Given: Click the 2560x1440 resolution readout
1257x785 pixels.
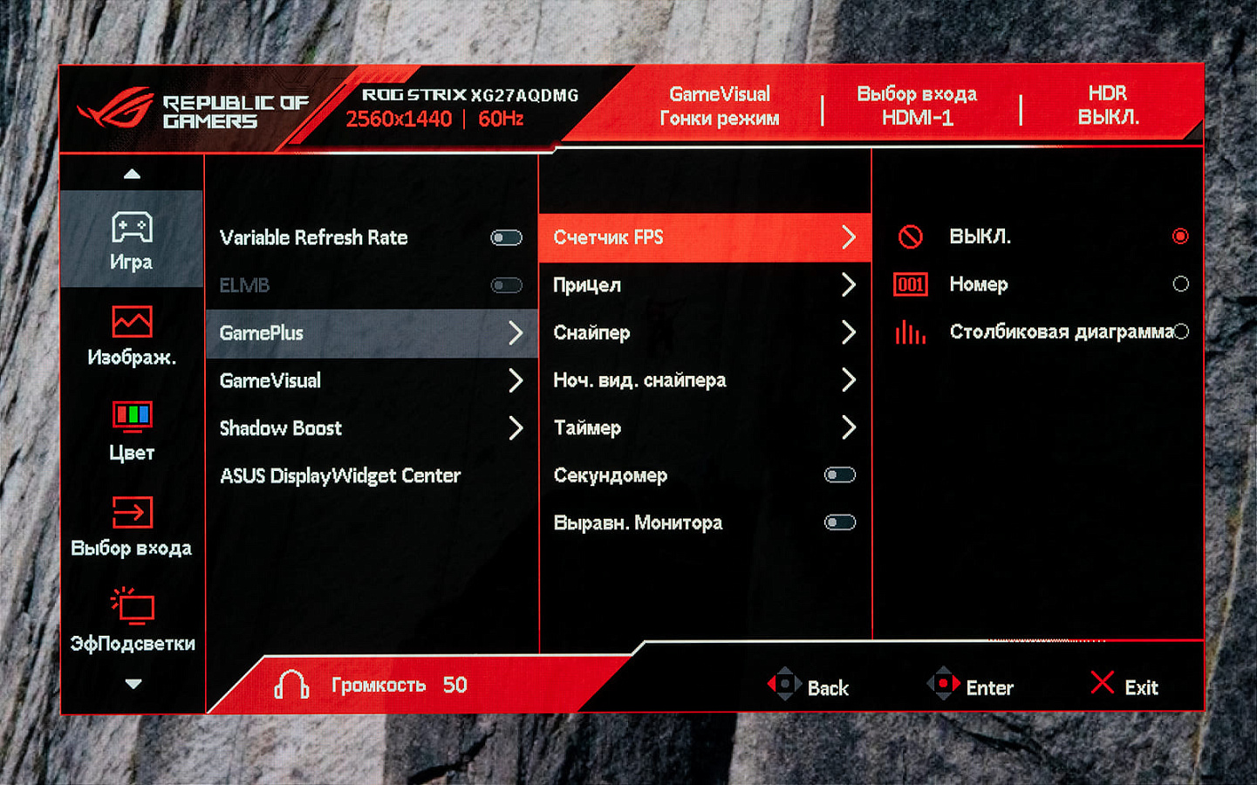Looking at the screenshot, I should point(399,119).
